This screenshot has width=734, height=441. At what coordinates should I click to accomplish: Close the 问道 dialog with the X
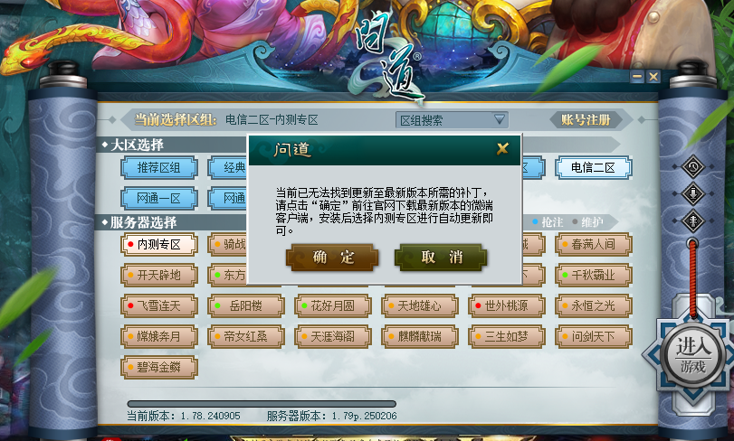pyautogui.click(x=502, y=149)
